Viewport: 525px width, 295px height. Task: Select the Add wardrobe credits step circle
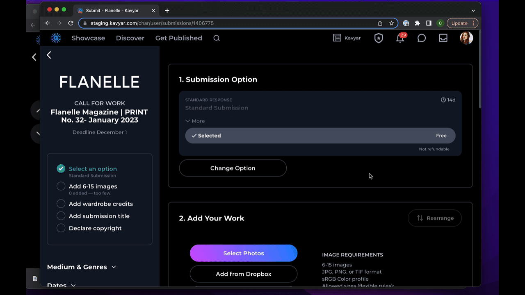coord(61,204)
